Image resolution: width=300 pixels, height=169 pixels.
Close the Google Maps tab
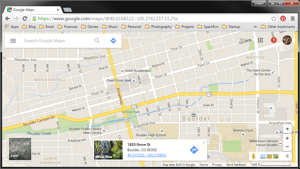pyautogui.click(x=58, y=10)
